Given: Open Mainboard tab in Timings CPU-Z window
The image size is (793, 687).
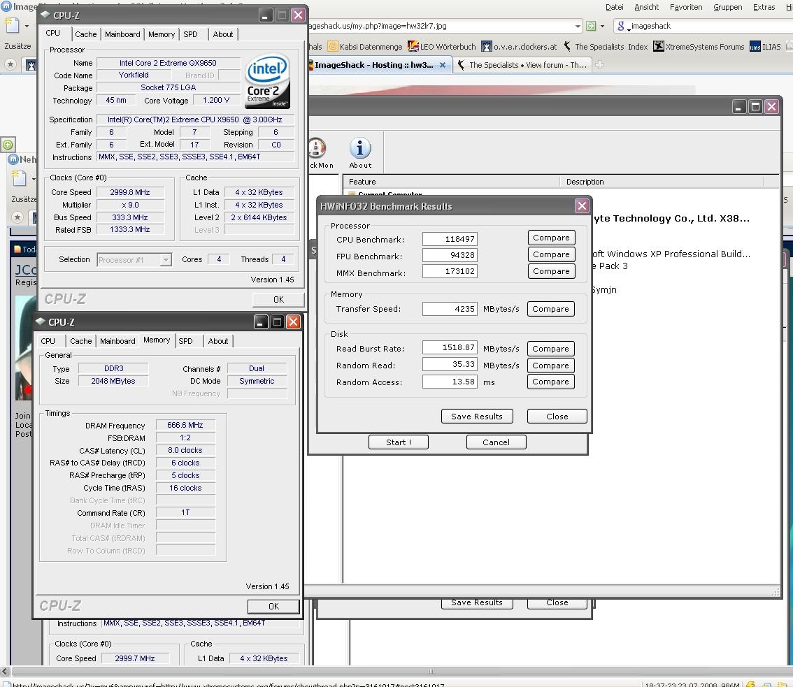Looking at the screenshot, I should (117, 341).
